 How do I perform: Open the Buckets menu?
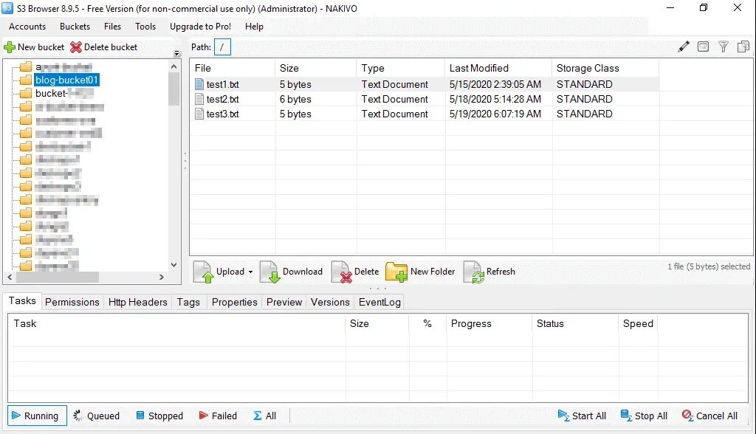[75, 27]
